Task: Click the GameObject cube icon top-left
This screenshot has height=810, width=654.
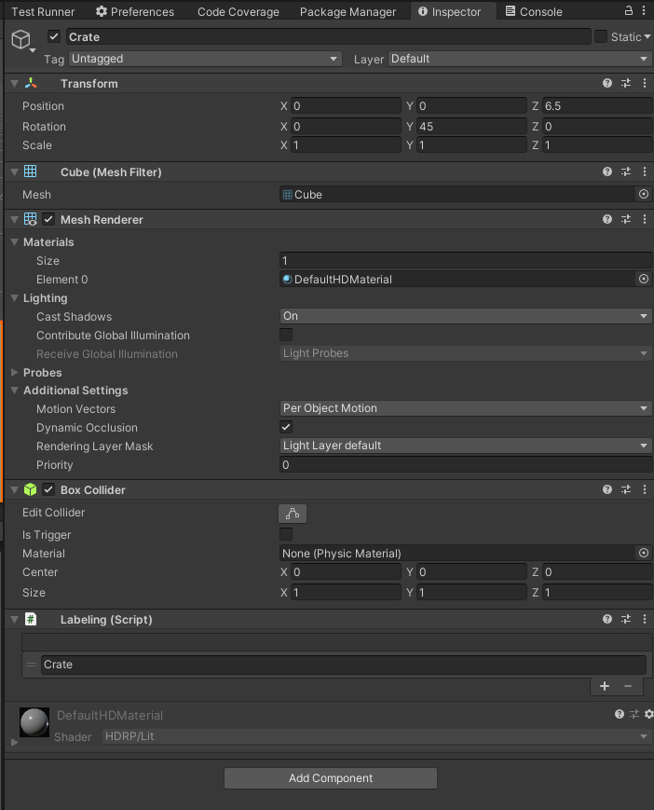Action: pyautogui.click(x=20, y=37)
